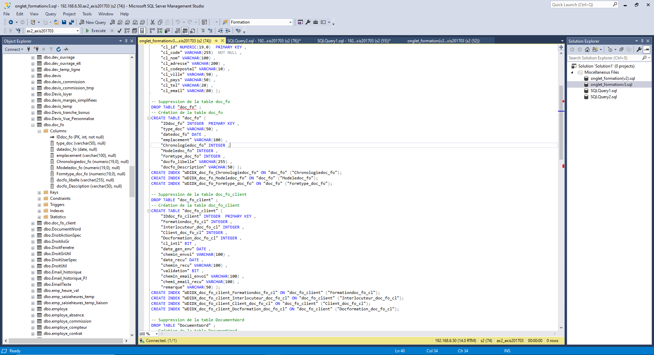The width and height of the screenshot is (654, 355).
Task: Open the zoom 100 % dropdown
Action: pos(156,334)
